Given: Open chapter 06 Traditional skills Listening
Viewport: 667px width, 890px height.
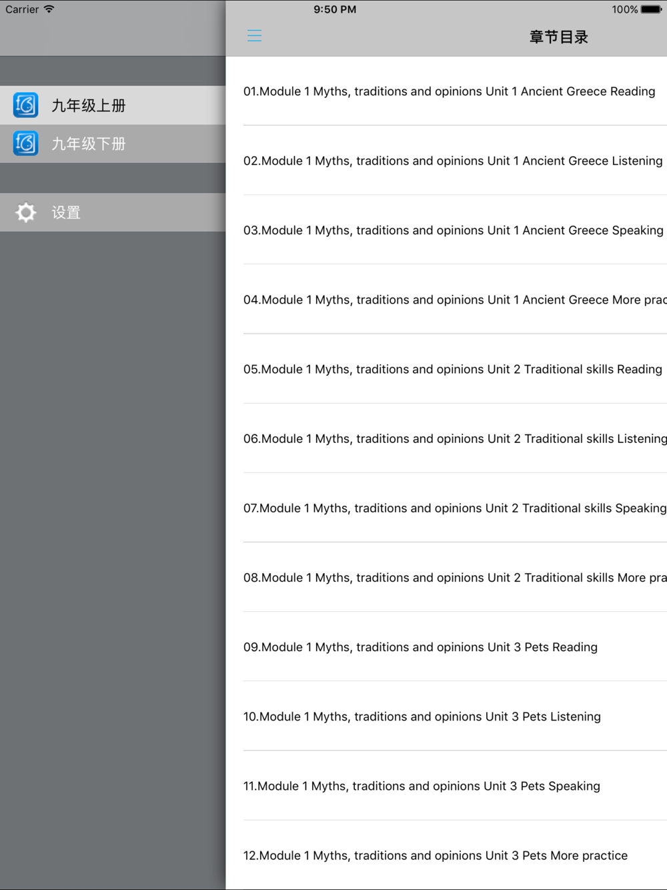Looking at the screenshot, I should tap(455, 438).
